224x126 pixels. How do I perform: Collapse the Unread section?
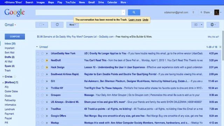[37, 47]
